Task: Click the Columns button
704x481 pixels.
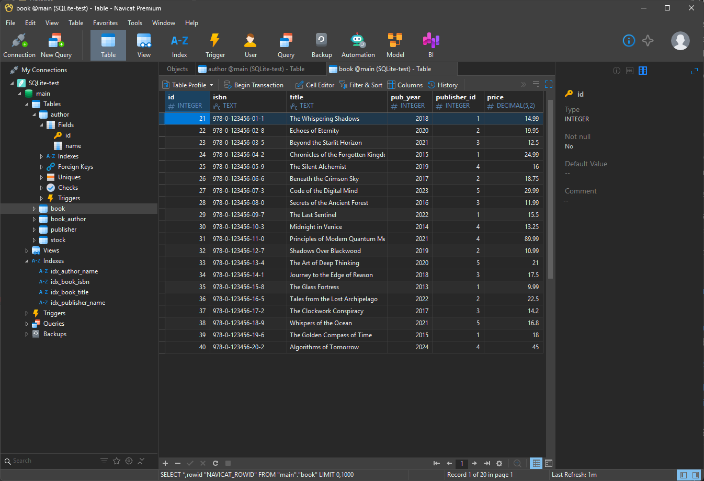Action: coord(405,85)
